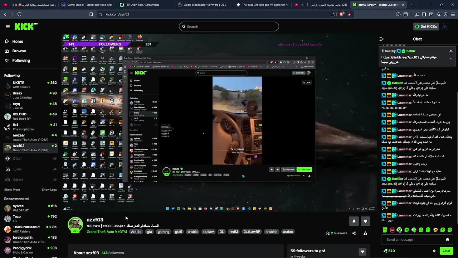Click Show Less in Following list

[49, 190]
